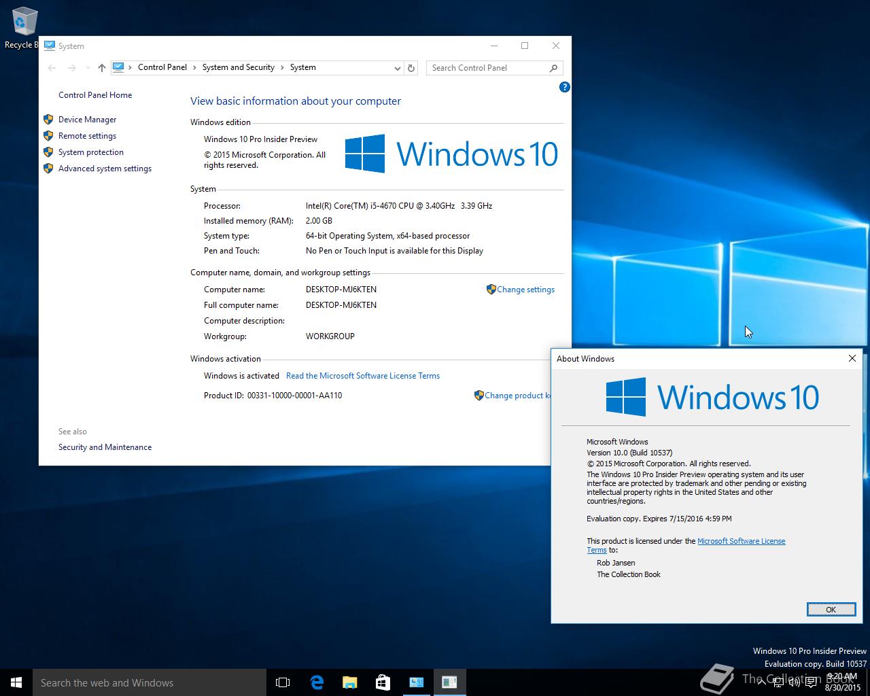Open the Action Center notifications icon
This screenshot has width=870, height=696.
click(811, 682)
